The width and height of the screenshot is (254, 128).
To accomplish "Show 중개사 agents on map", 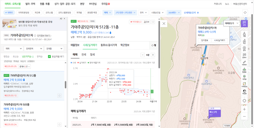I will coord(244,56).
